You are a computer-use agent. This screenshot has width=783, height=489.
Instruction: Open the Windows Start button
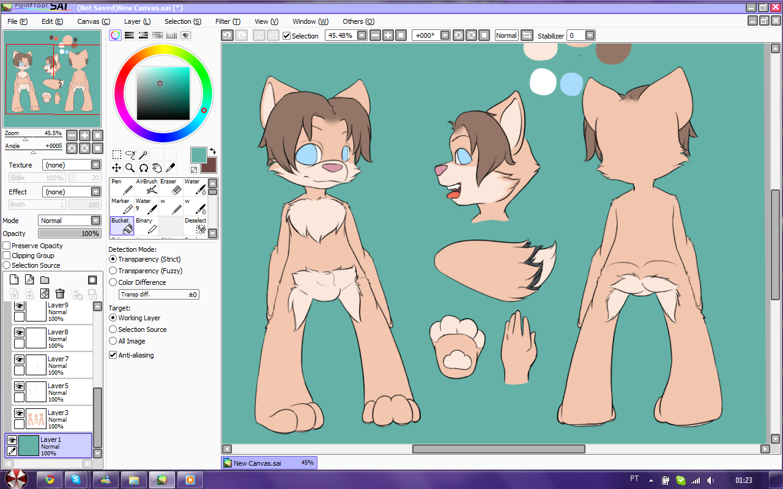(16, 479)
